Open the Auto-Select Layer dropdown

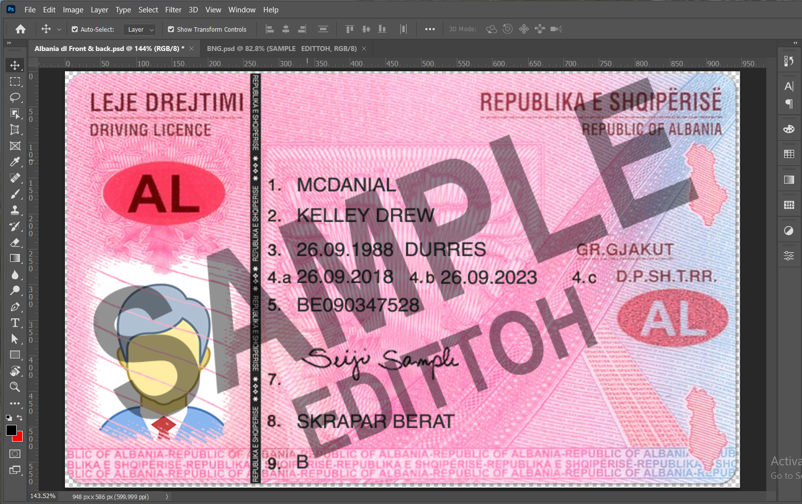(x=139, y=30)
